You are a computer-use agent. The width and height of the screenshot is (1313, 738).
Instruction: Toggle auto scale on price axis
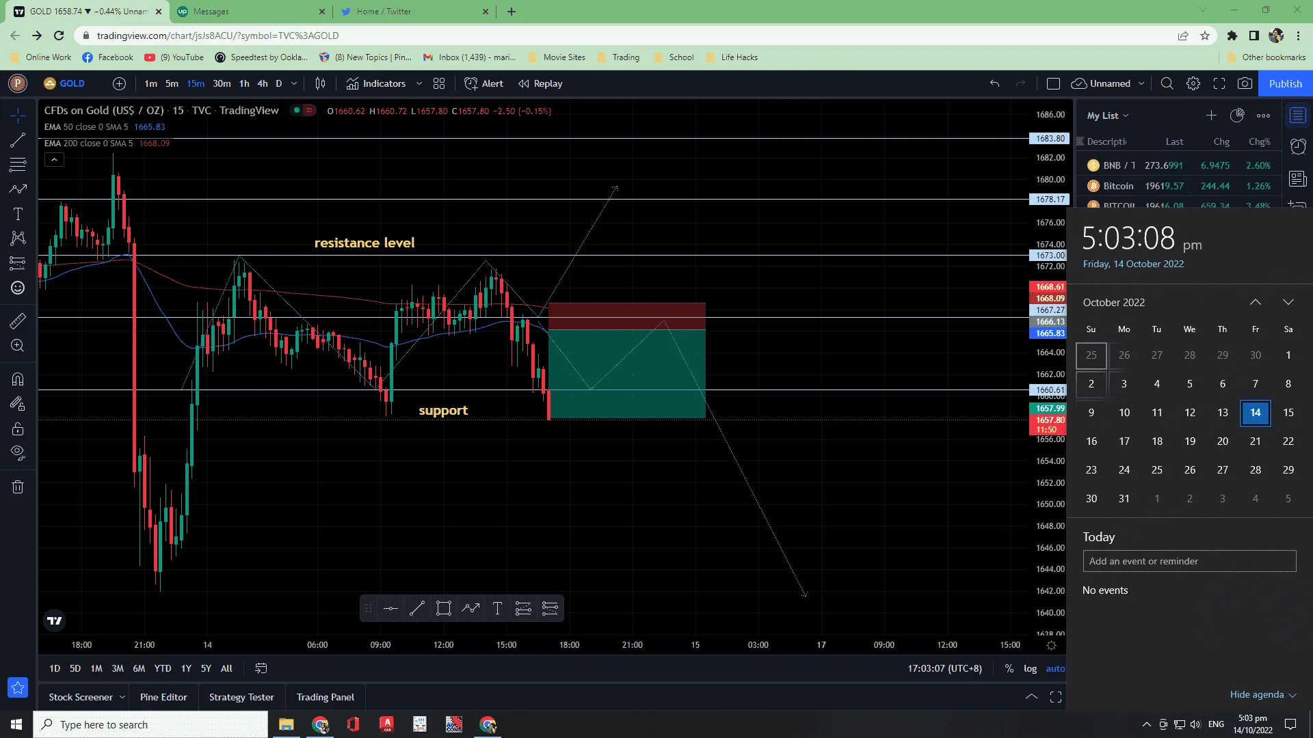click(1055, 668)
